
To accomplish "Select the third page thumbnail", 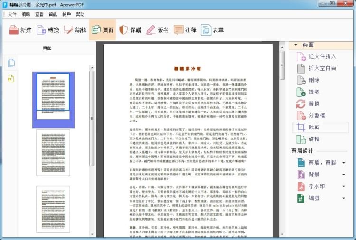I will [53, 209].
